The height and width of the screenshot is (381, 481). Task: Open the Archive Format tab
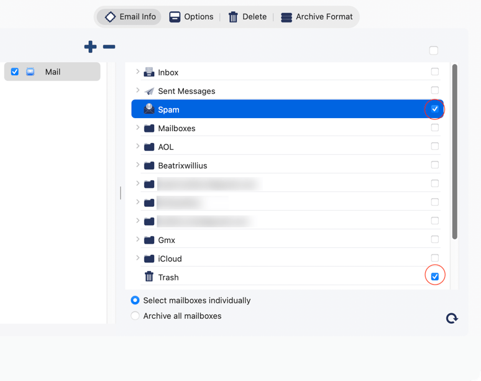[x=317, y=17]
